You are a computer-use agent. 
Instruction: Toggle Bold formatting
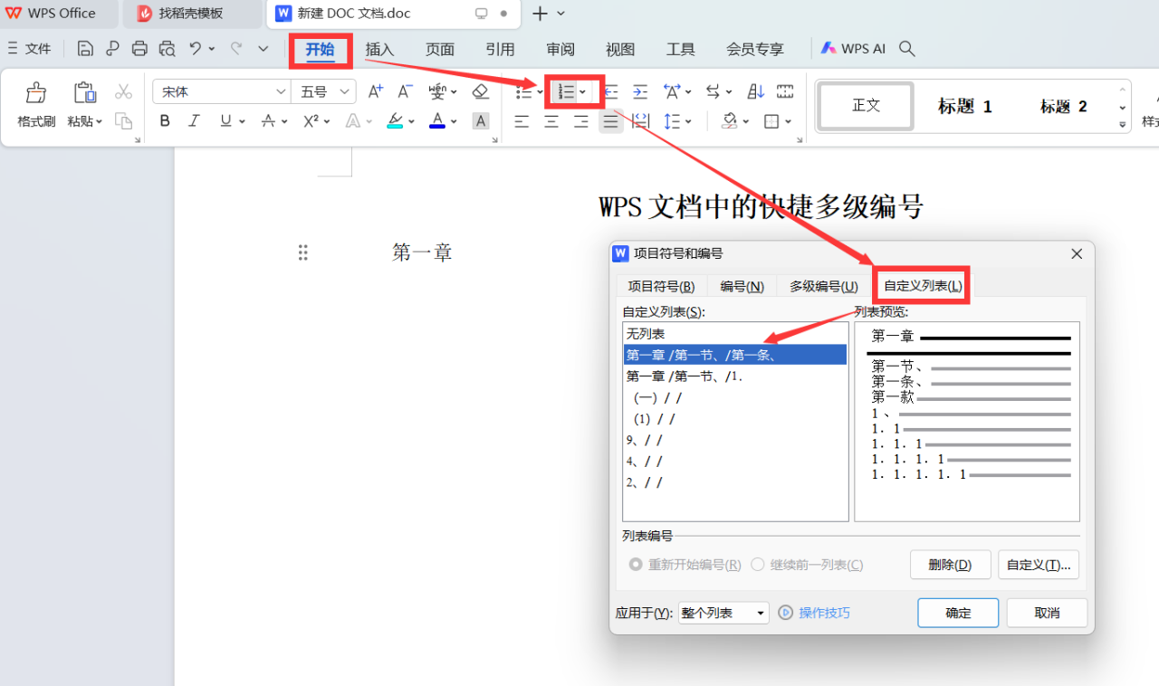(x=165, y=121)
